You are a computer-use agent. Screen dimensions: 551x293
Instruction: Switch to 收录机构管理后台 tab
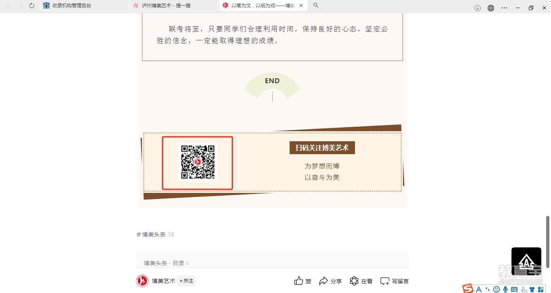[84, 6]
